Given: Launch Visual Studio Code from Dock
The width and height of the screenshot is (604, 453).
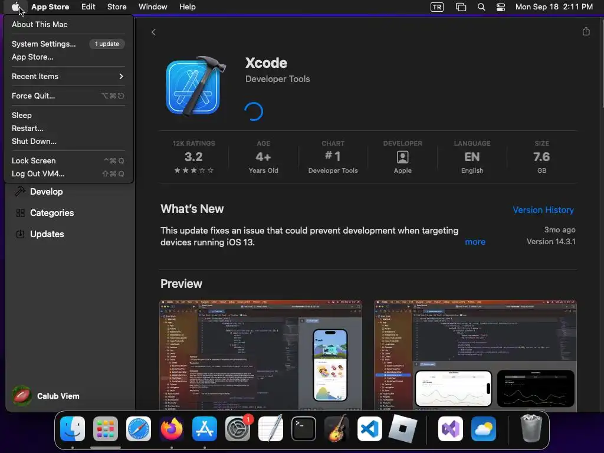Looking at the screenshot, I should pos(370,429).
